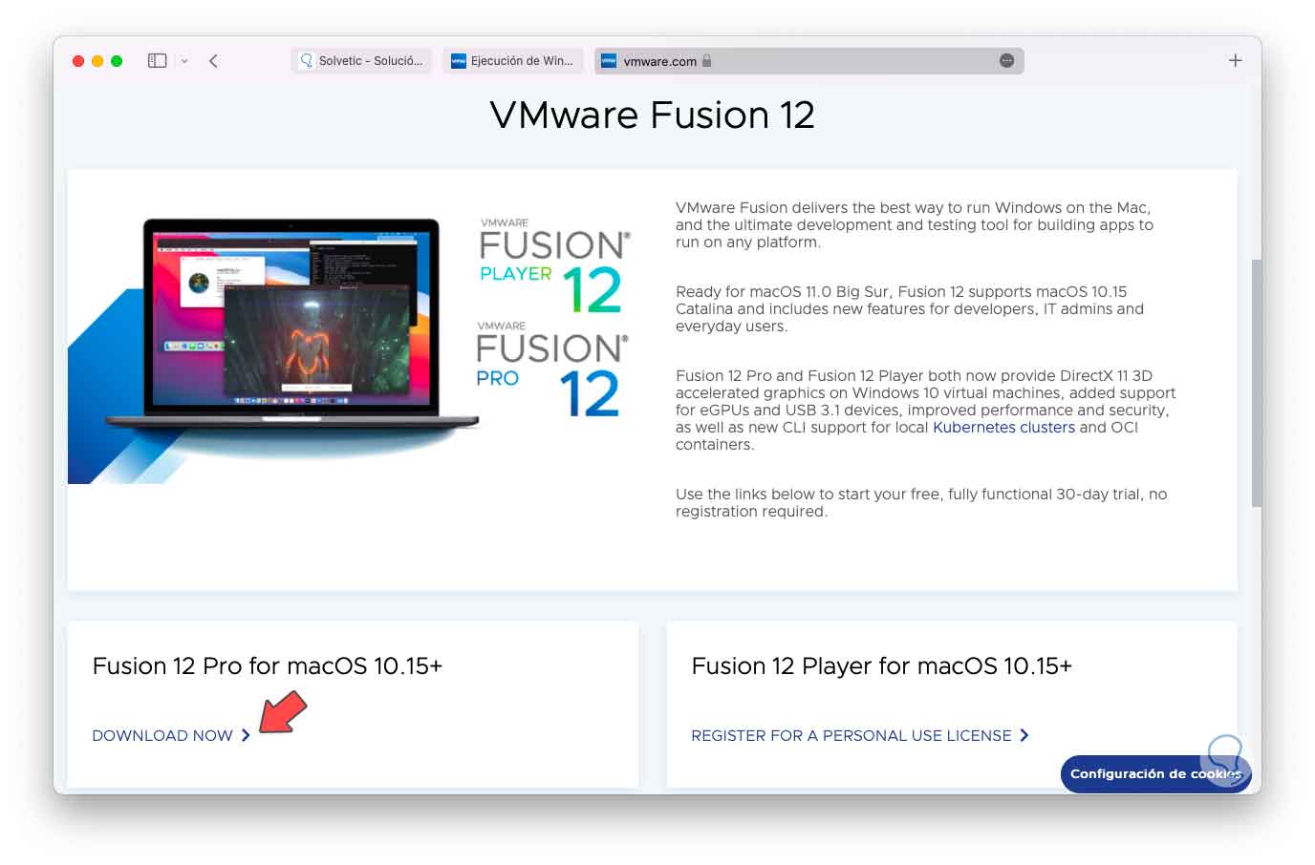This screenshot has height=865, width=1315.
Task: Select the vmware.com tab
Action: click(808, 60)
